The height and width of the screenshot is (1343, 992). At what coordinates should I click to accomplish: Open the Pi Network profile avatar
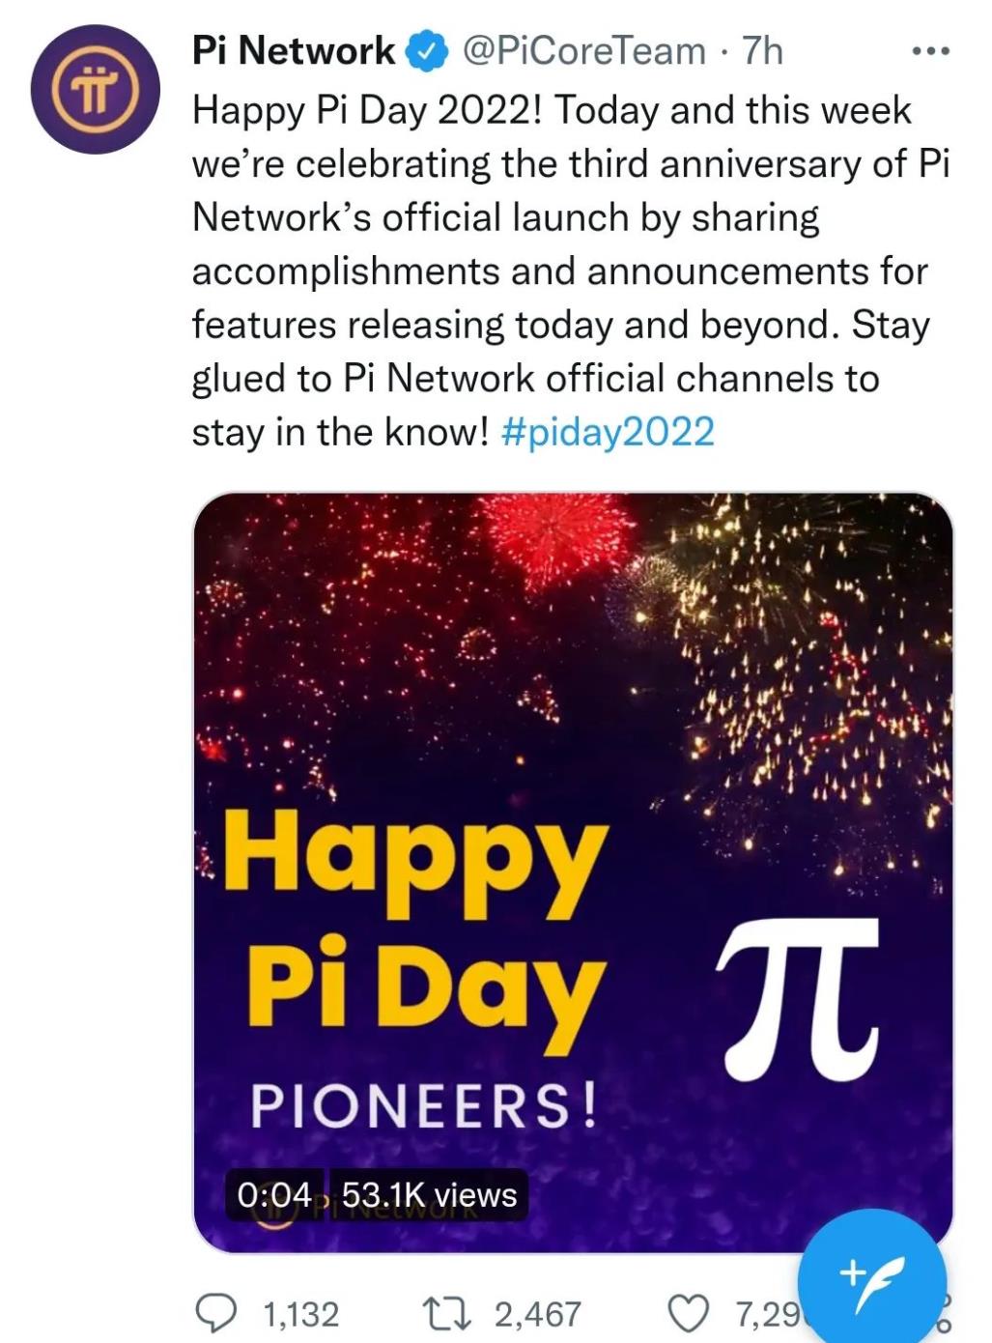(94, 88)
